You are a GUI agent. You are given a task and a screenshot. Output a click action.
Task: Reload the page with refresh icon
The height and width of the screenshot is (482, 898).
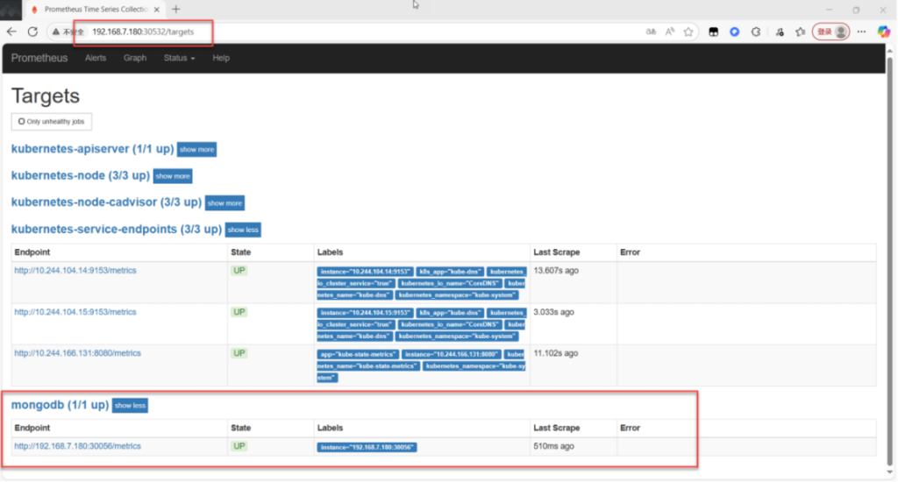click(x=32, y=32)
